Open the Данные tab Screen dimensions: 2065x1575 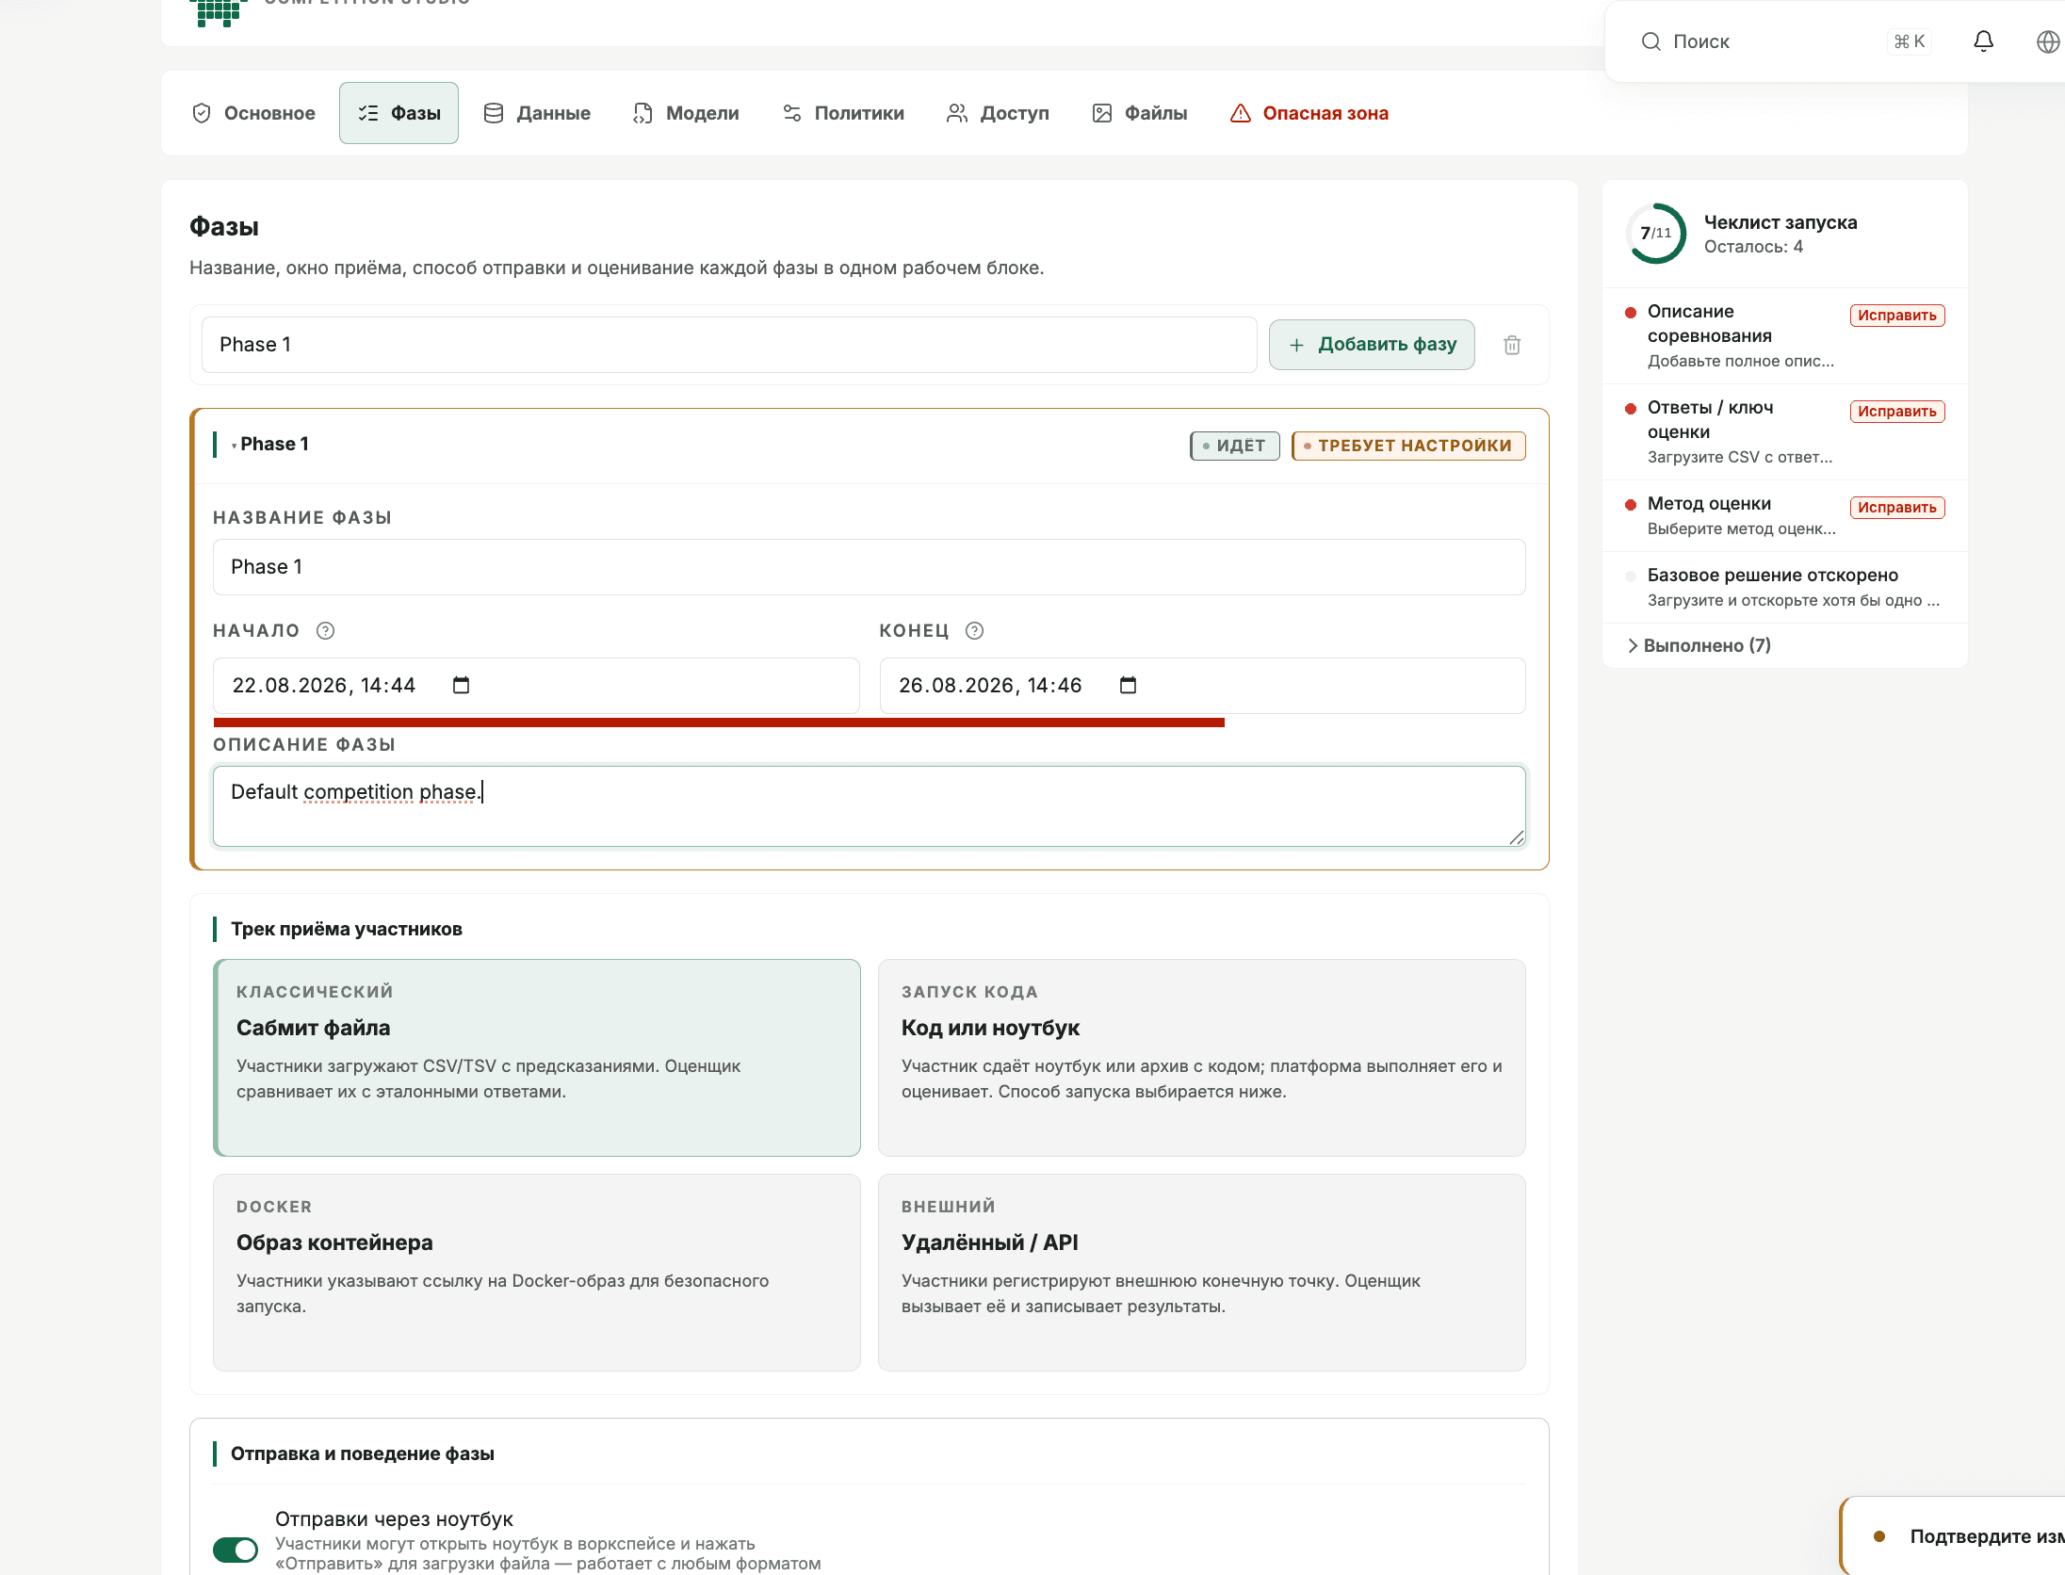tap(537, 113)
